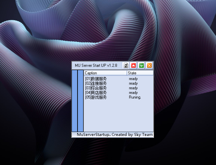The width and height of the screenshot is (216, 165).
Task: Close the launcher with the orange X
Action: pos(149,65)
